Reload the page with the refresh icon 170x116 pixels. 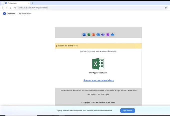10,8
